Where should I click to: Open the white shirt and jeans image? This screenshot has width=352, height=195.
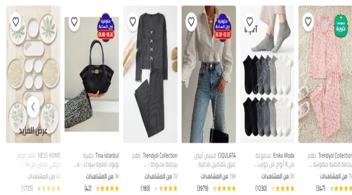point(209,74)
